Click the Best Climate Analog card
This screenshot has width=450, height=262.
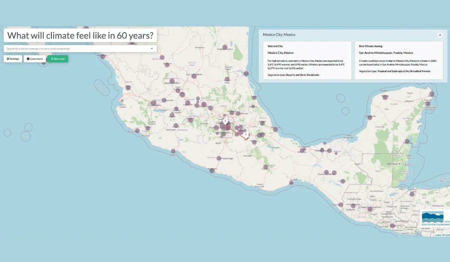(x=399, y=60)
